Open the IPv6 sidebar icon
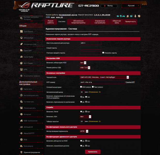 pos(21,139)
